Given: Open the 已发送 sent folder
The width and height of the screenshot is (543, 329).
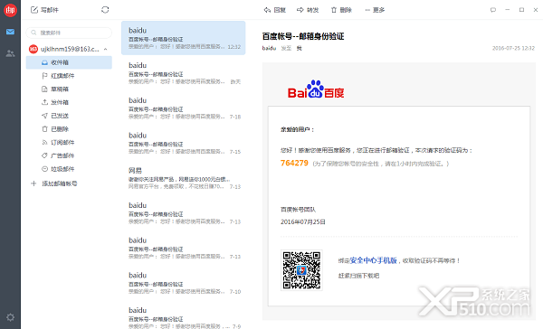Looking at the screenshot, I should 69,116.
